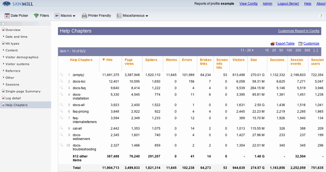Click the Customize Report in Config link
326x172 pixels.
click(x=298, y=31)
